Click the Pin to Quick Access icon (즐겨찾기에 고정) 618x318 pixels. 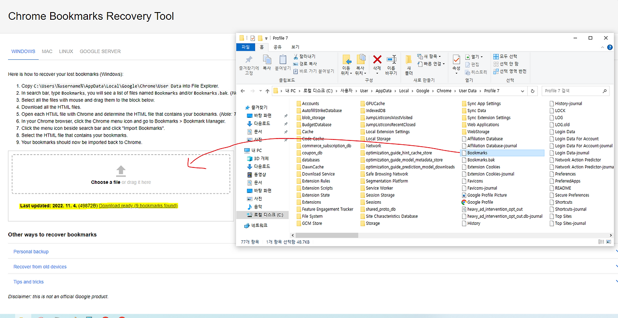coord(249,60)
